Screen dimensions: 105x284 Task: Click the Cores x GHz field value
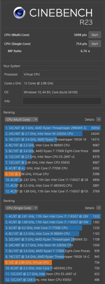click(x=62, y=83)
